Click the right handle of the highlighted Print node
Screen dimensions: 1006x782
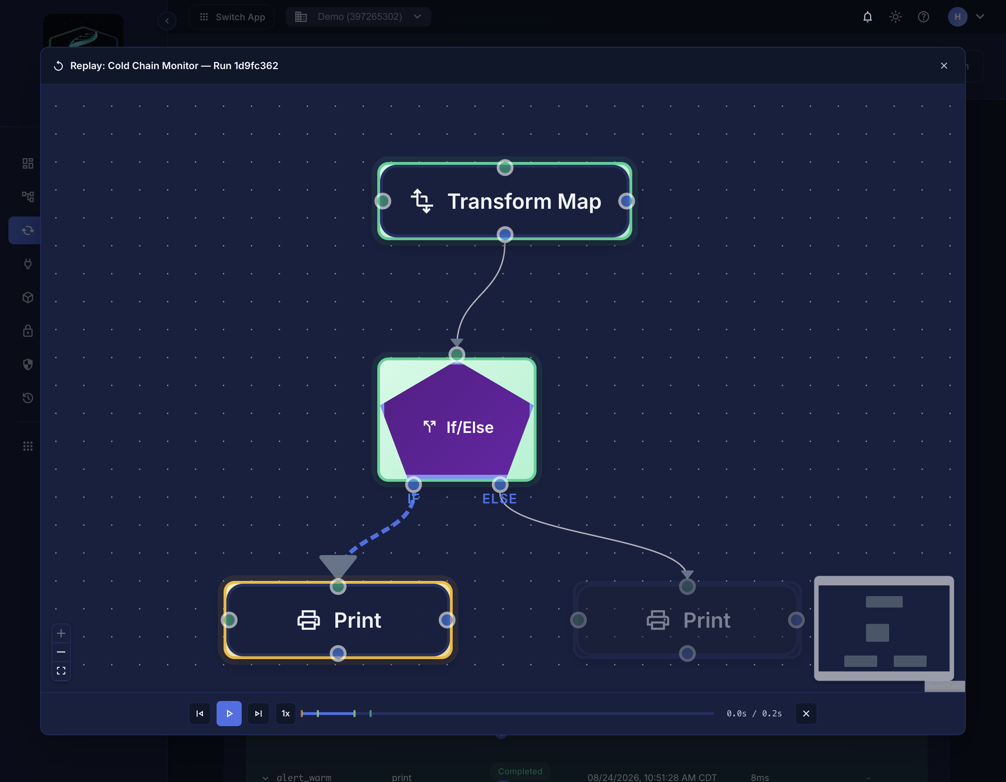447,620
